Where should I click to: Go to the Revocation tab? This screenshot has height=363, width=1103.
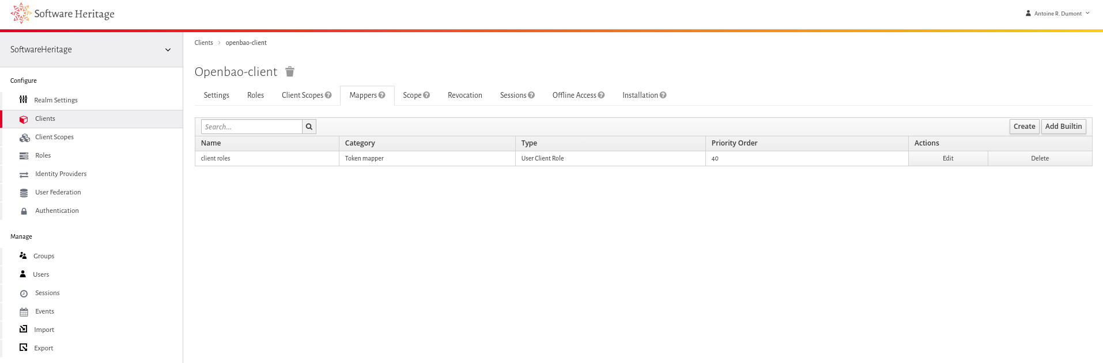464,95
